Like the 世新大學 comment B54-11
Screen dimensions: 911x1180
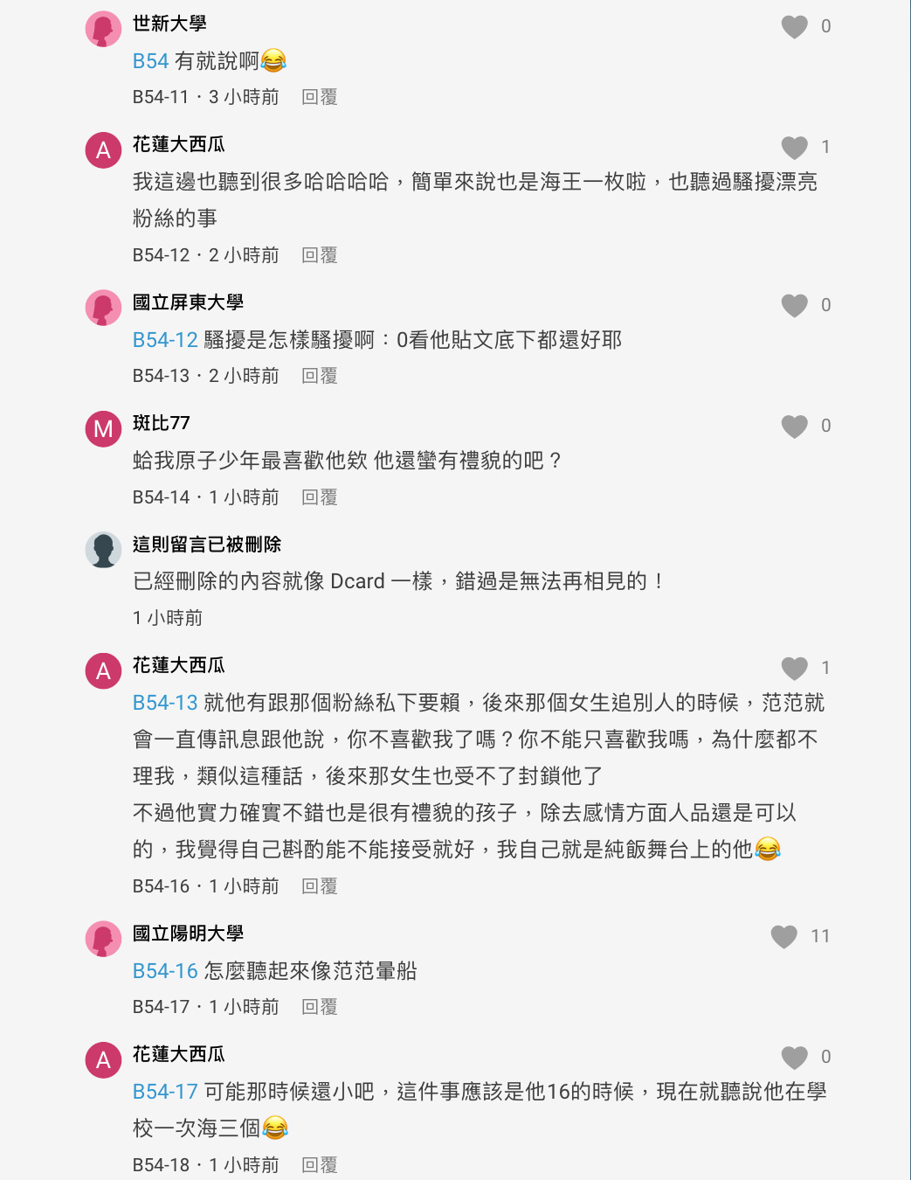pyautogui.click(x=794, y=27)
